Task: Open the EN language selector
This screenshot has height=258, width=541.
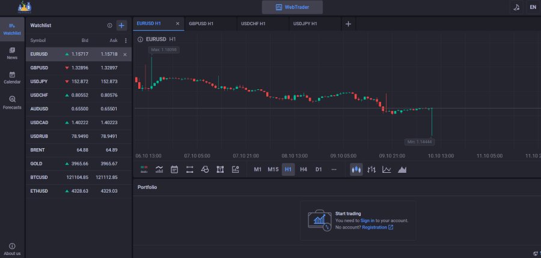Action: [x=533, y=7]
